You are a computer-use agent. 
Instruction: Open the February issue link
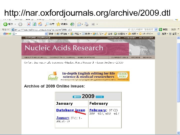[97, 110]
